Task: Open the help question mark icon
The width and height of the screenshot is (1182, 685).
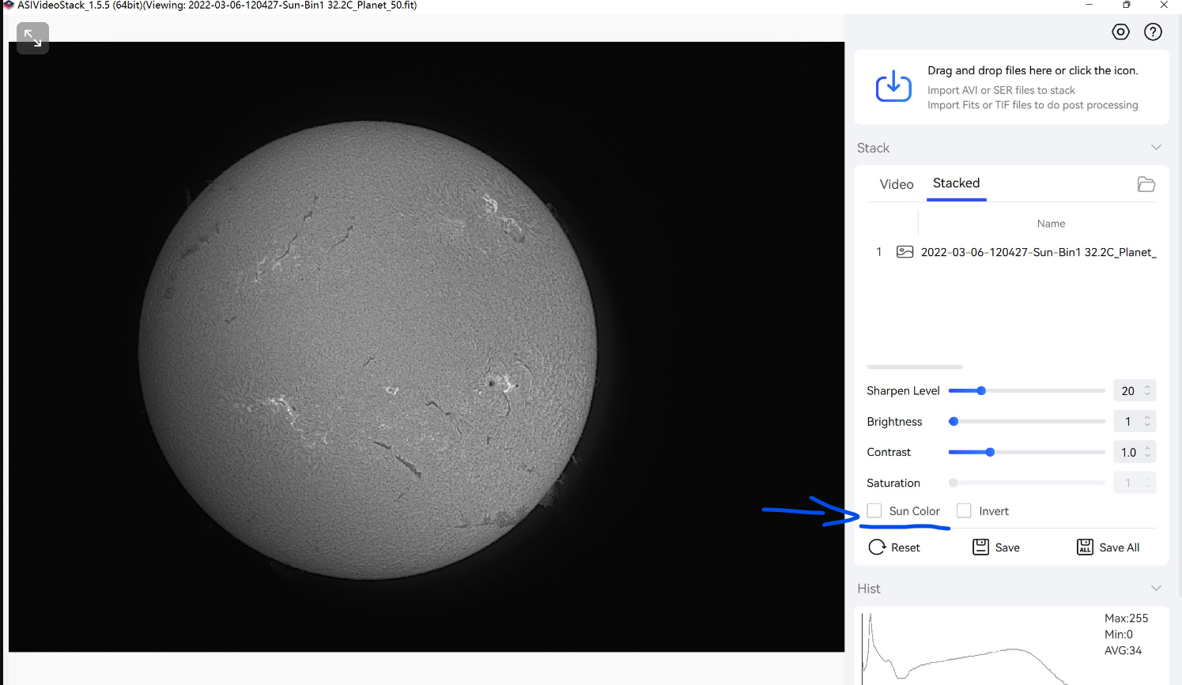Action: coord(1154,32)
